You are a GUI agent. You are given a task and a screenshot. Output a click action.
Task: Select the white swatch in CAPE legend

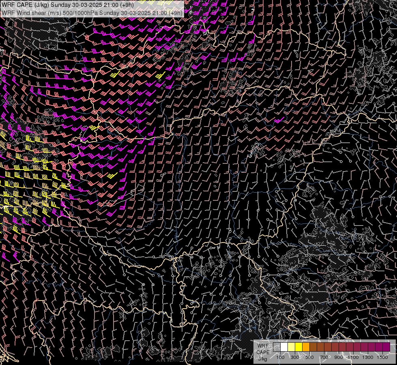pos(284,347)
